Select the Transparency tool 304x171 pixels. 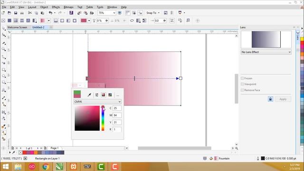click(4, 118)
